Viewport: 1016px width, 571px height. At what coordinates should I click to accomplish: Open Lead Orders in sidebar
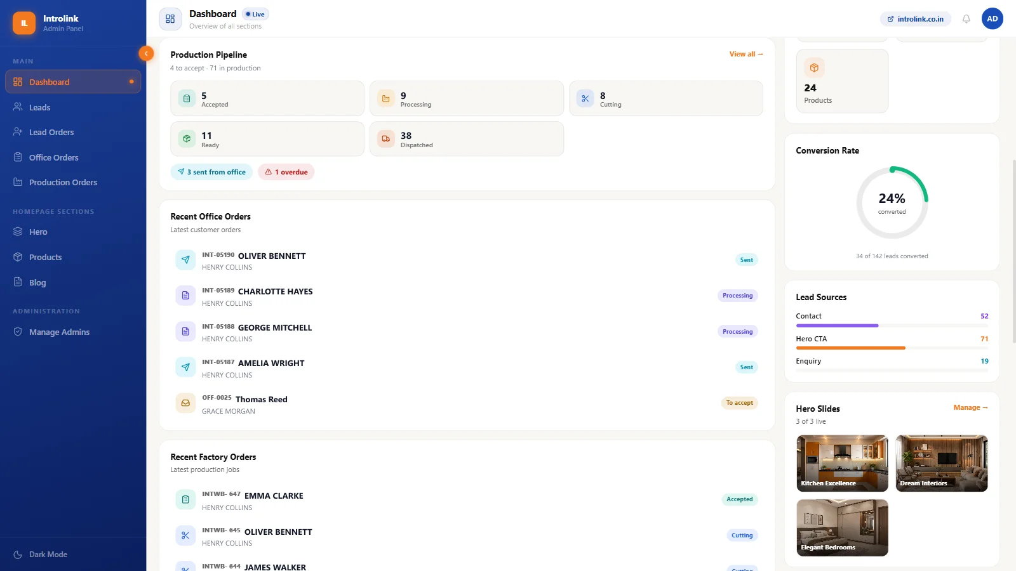73,132
